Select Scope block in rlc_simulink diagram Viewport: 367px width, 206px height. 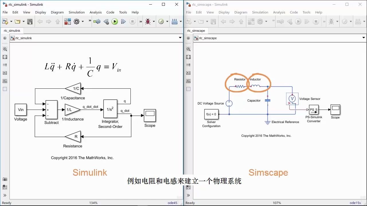click(150, 115)
